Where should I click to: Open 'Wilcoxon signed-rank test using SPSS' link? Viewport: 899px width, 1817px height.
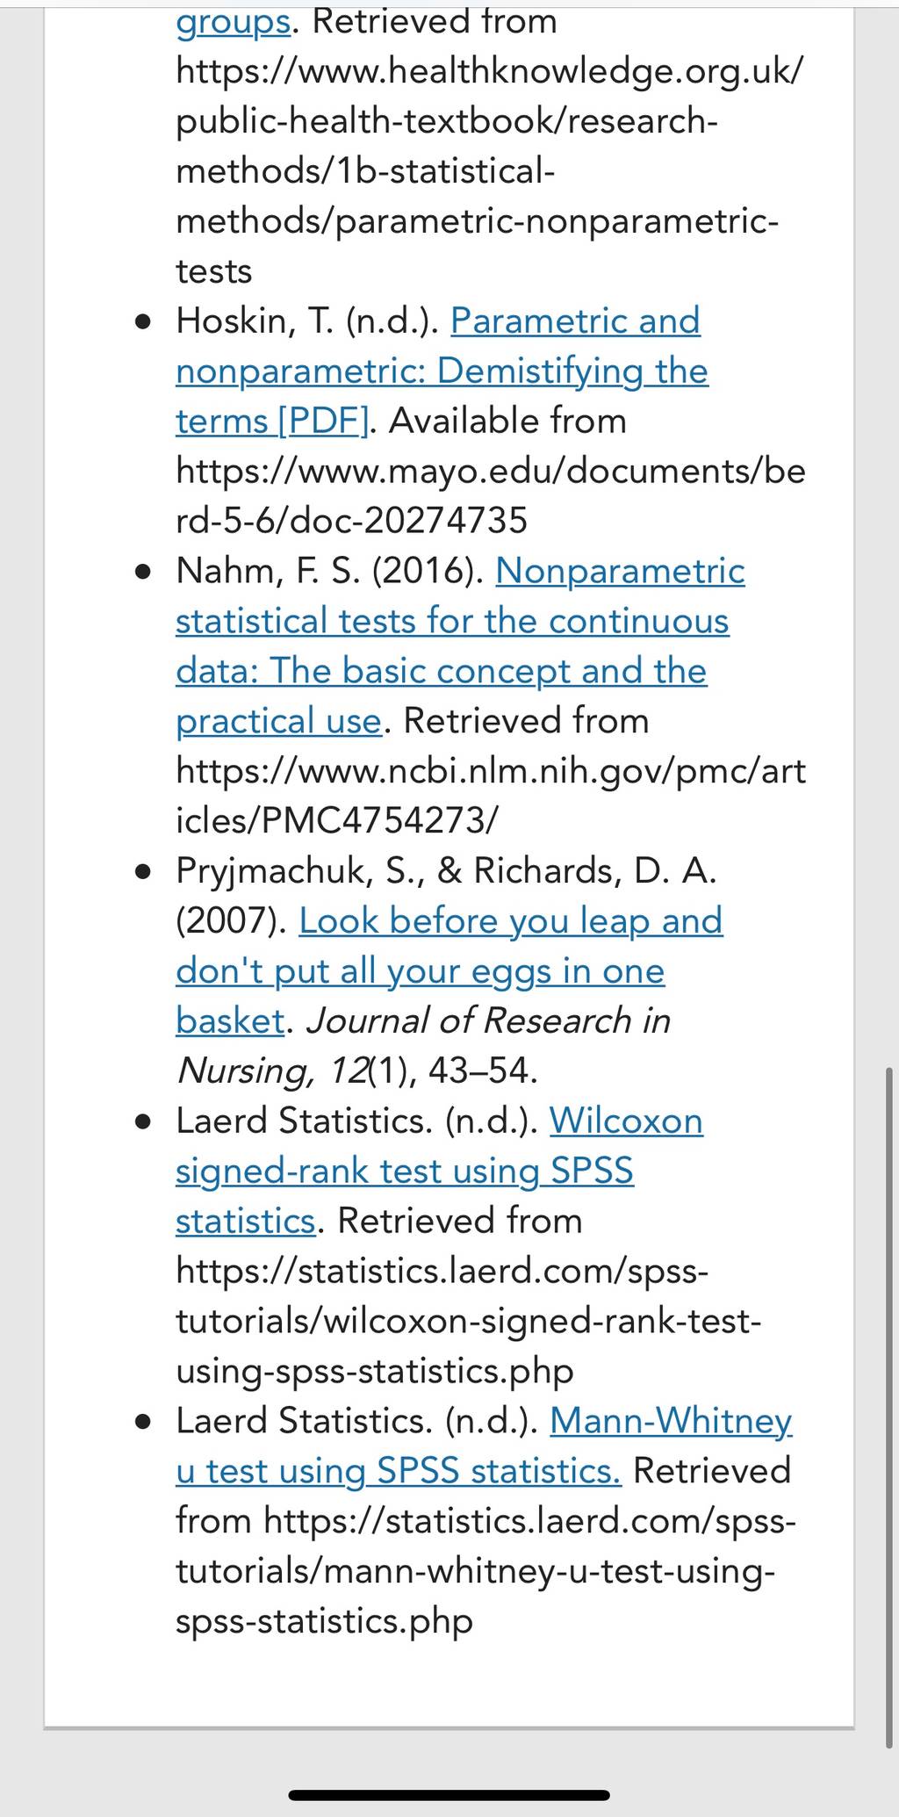(439, 1171)
